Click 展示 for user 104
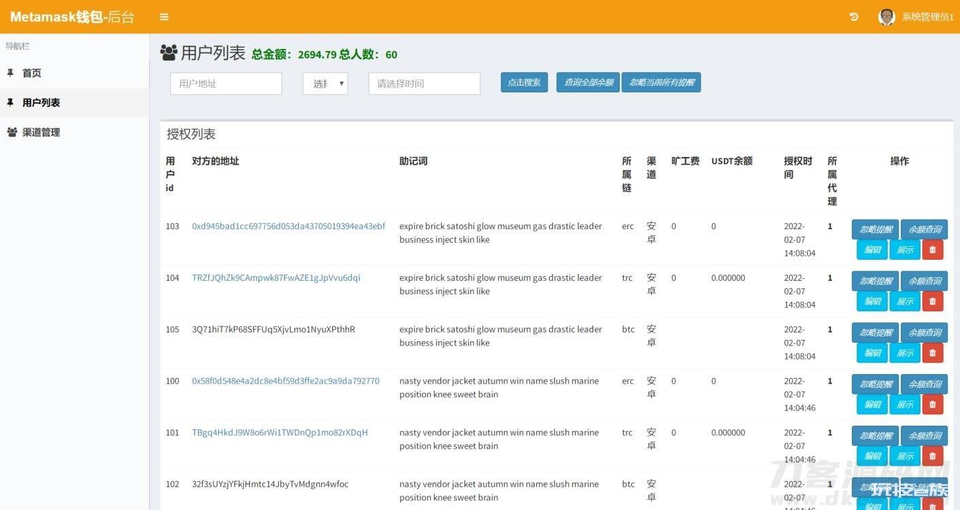The image size is (960, 510). pyautogui.click(x=905, y=301)
